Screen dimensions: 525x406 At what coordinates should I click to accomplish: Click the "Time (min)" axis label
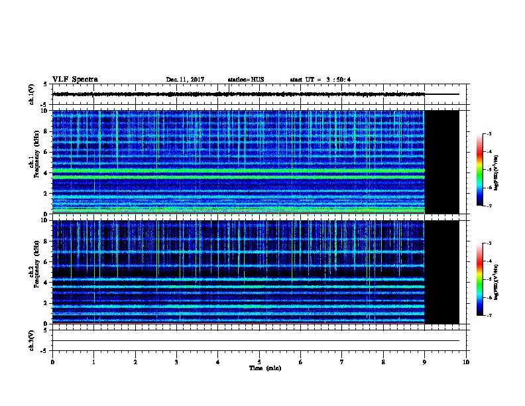coord(265,368)
